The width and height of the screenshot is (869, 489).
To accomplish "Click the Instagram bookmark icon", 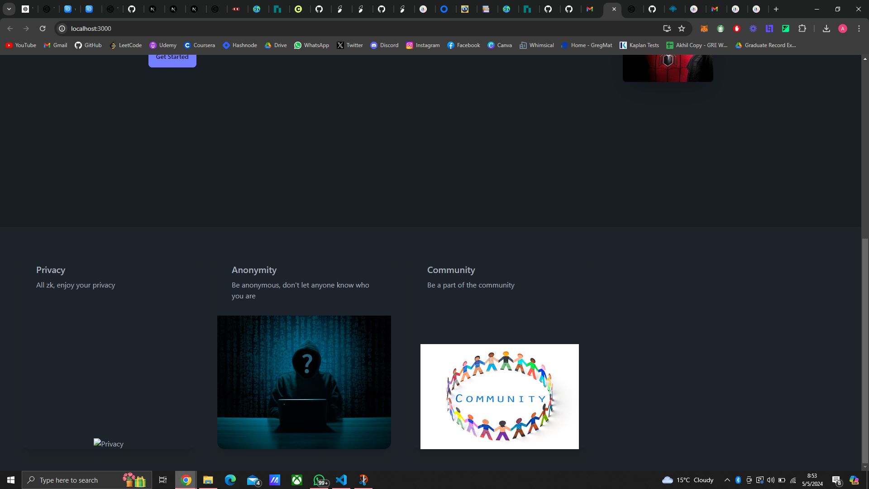I will pyautogui.click(x=409, y=45).
